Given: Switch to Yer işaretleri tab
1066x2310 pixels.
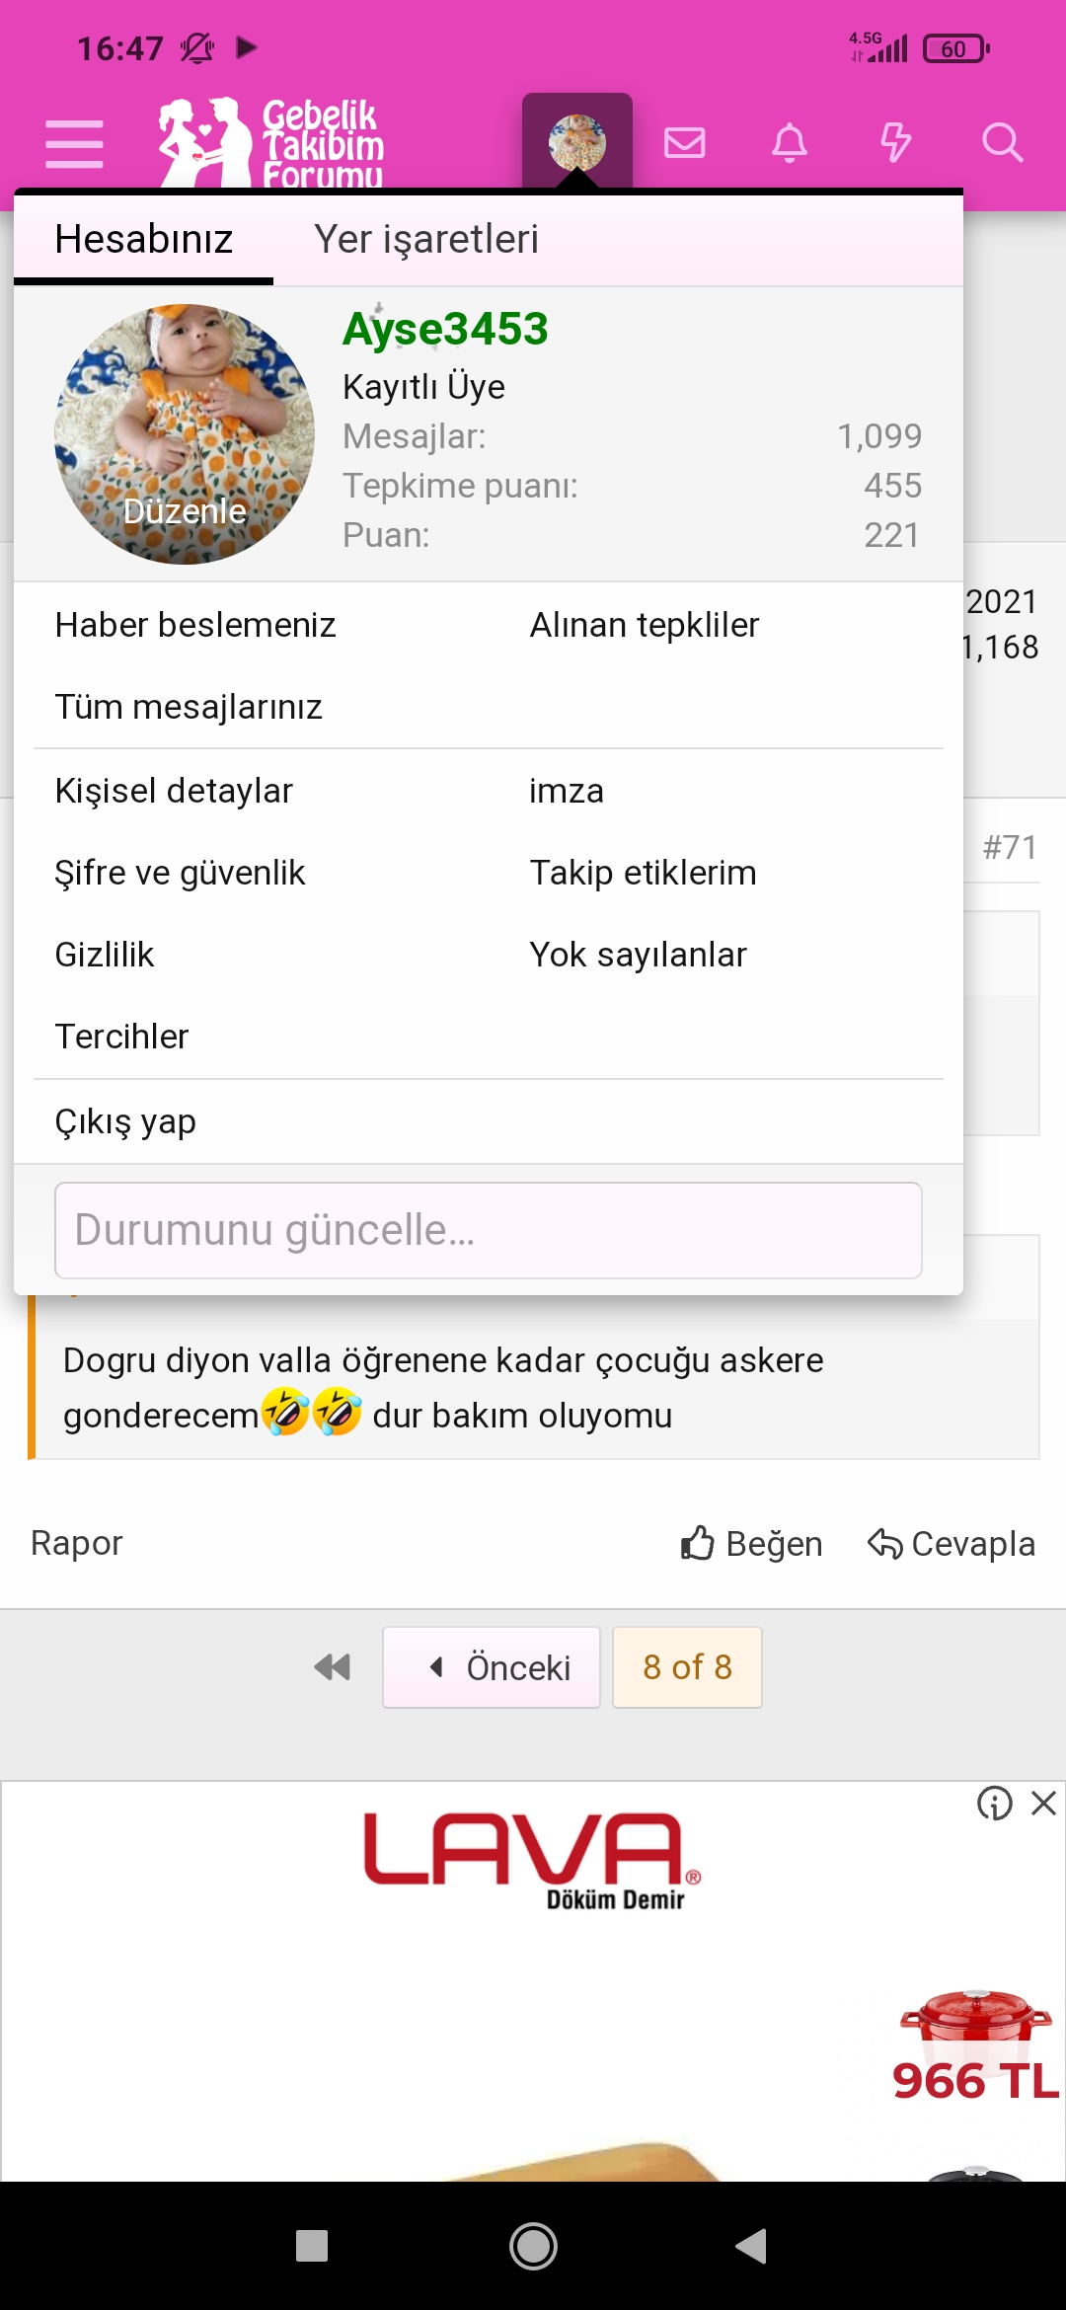Looking at the screenshot, I should [426, 240].
